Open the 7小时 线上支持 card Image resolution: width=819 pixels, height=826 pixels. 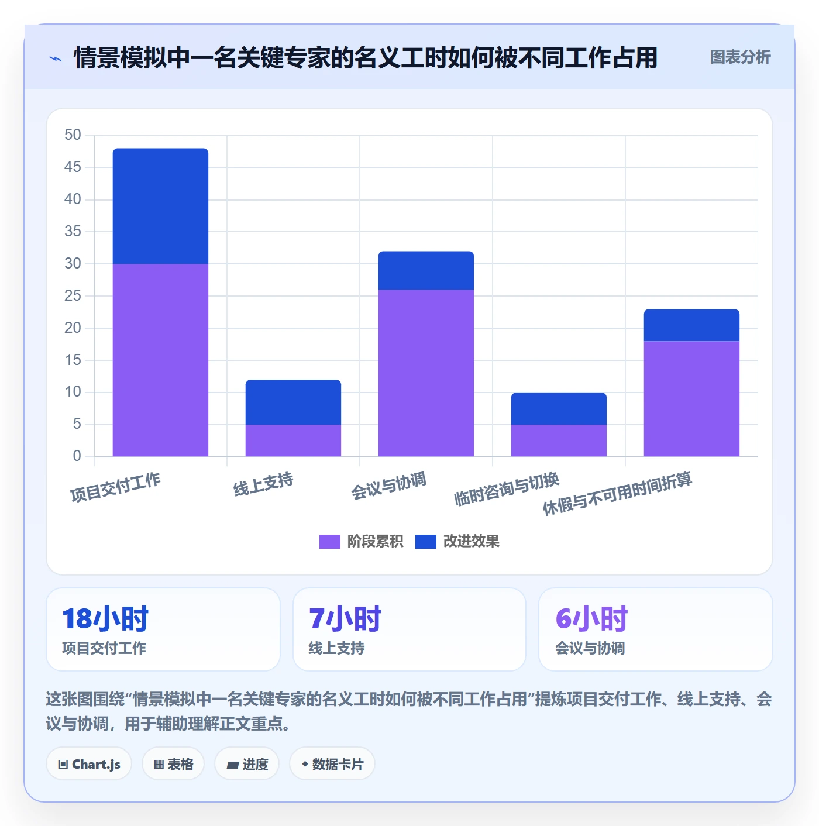(x=409, y=629)
